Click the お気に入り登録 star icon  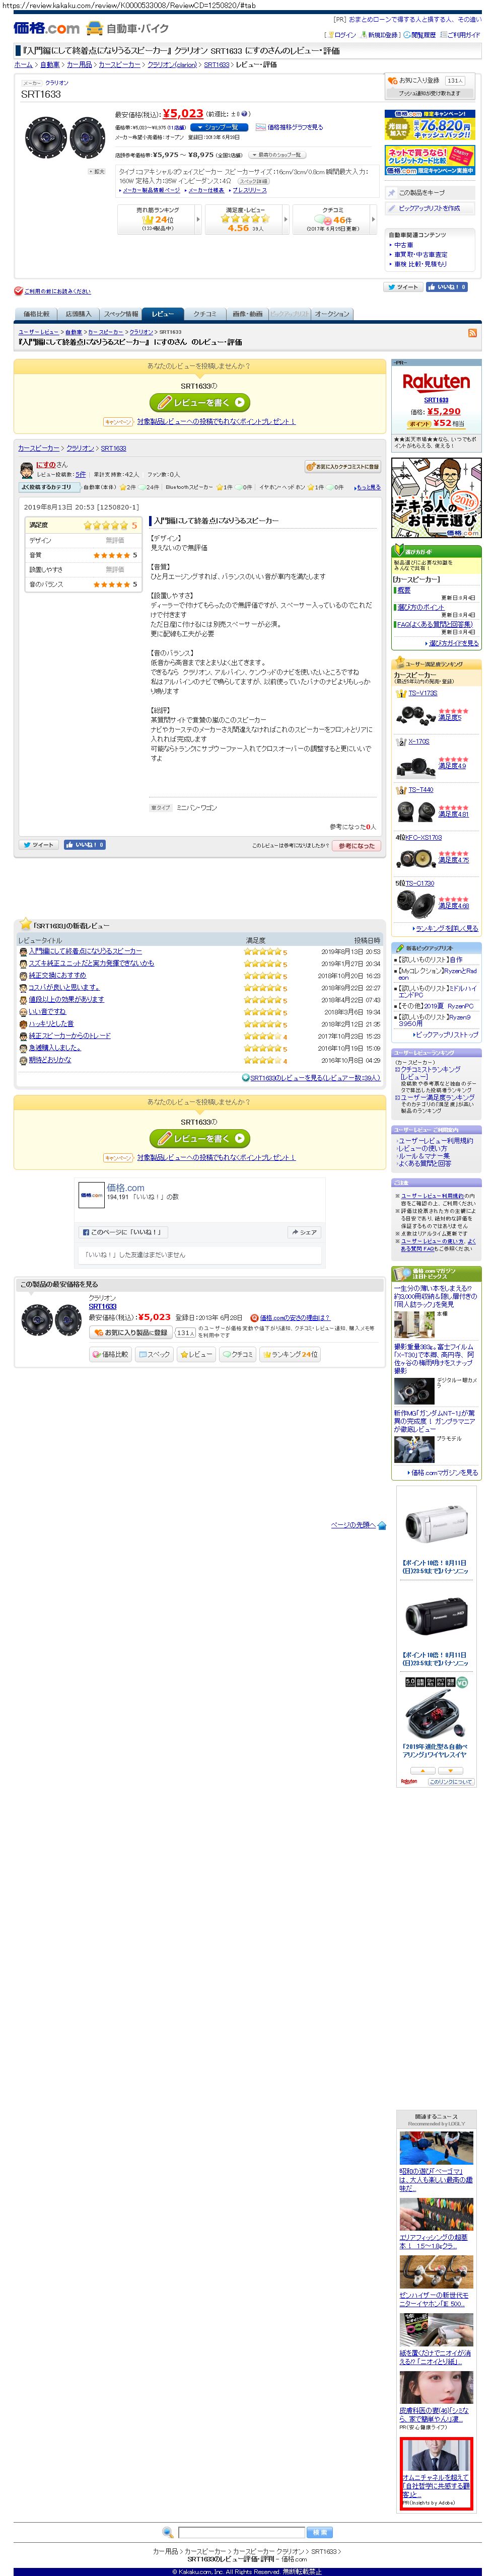point(392,80)
